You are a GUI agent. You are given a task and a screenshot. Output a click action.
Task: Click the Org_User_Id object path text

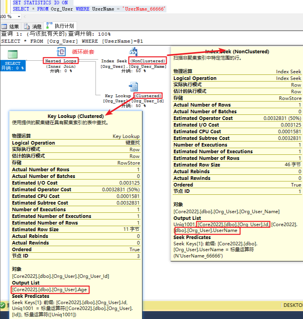coord(60,276)
